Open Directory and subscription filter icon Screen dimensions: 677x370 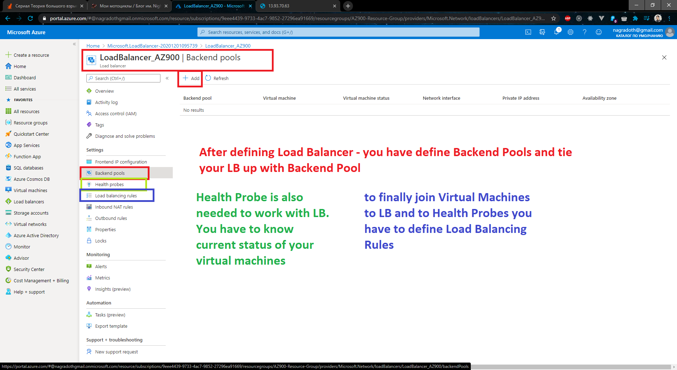(x=542, y=32)
